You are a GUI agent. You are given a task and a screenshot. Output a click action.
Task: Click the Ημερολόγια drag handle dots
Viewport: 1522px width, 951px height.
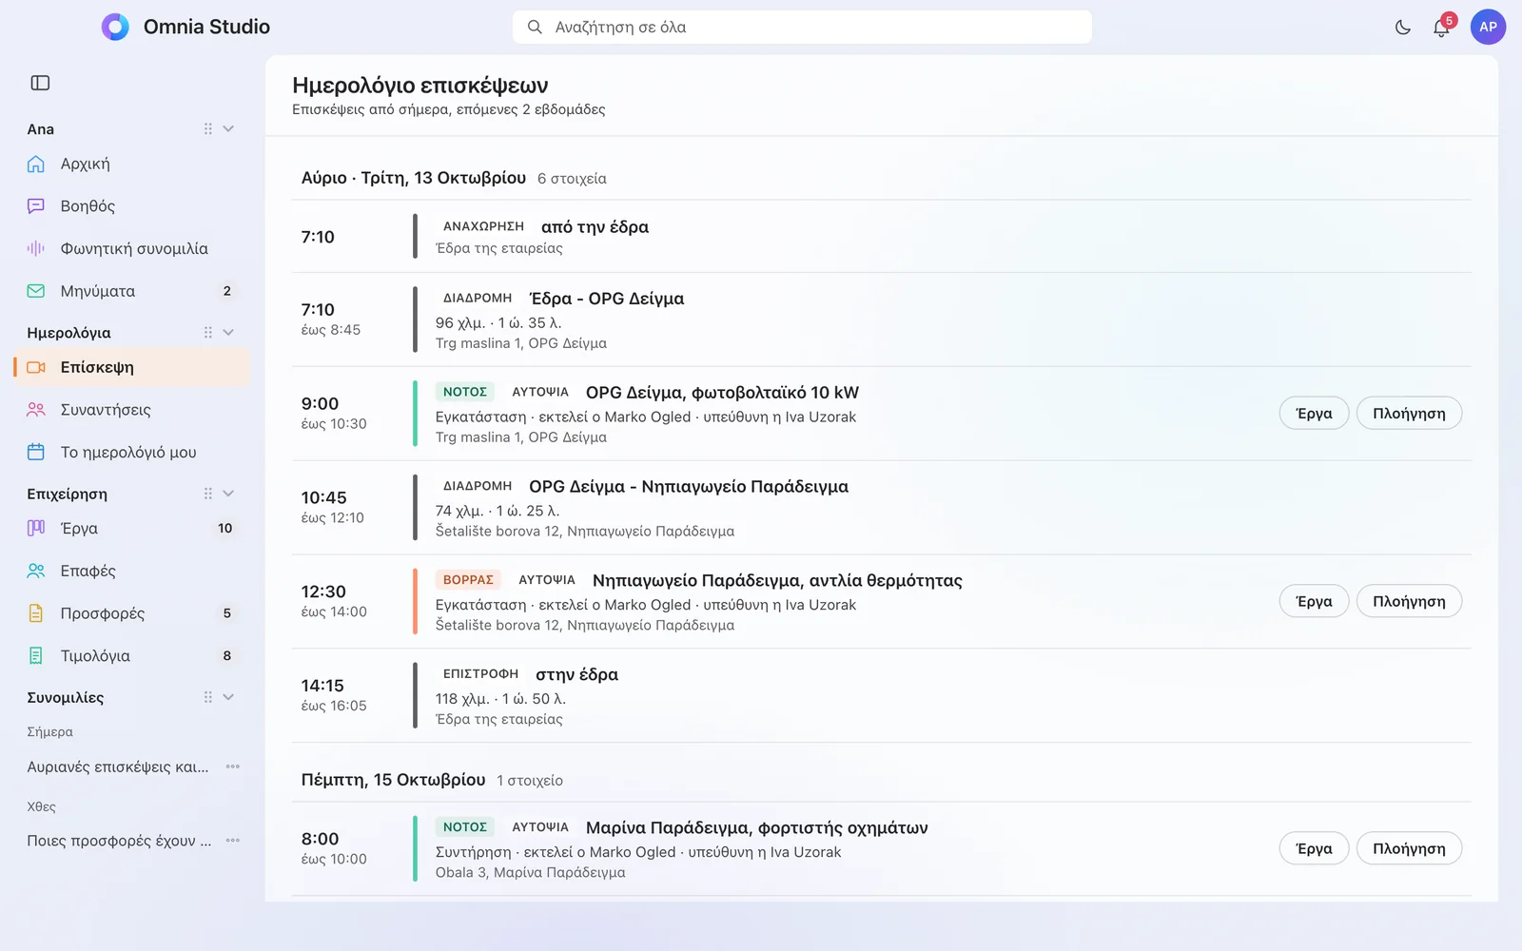(207, 332)
